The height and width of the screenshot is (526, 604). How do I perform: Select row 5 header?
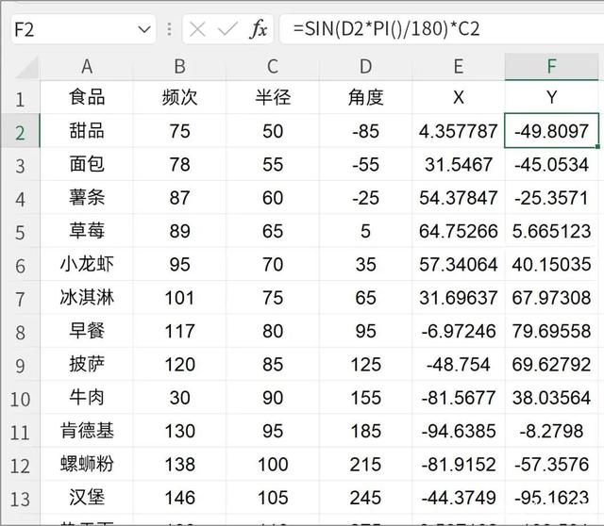coord(20,232)
